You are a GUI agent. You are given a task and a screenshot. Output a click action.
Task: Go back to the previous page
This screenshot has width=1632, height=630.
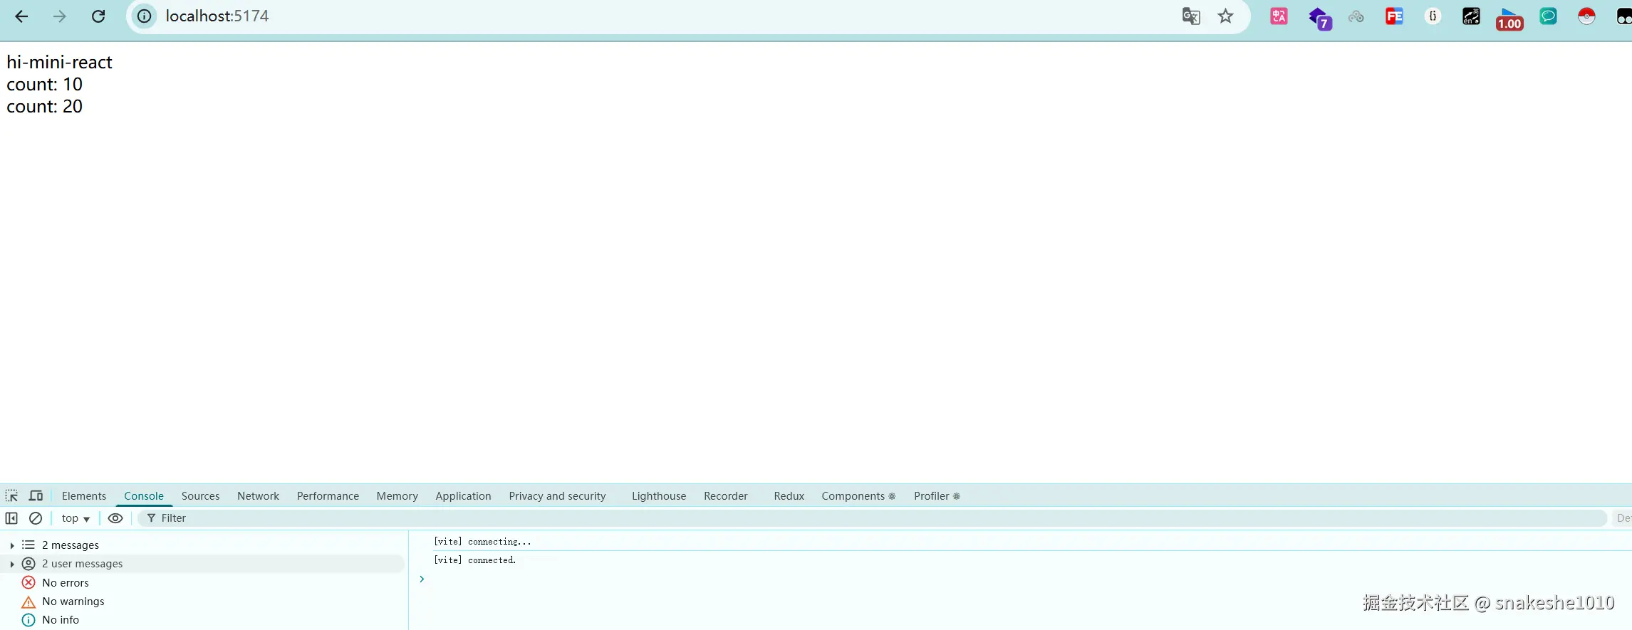21,16
